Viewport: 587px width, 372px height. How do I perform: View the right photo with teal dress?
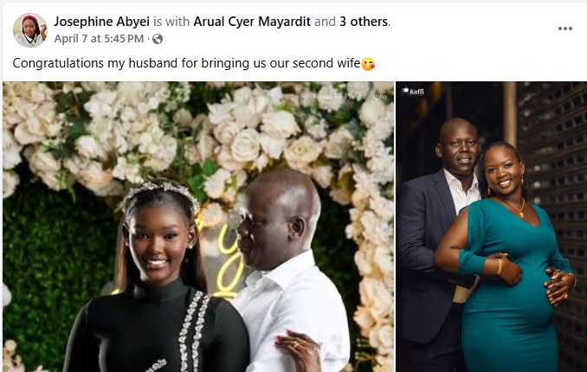[492, 227]
